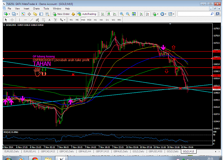
Task: Switch to MN monthly timeframe
Action: tap(119, 20)
